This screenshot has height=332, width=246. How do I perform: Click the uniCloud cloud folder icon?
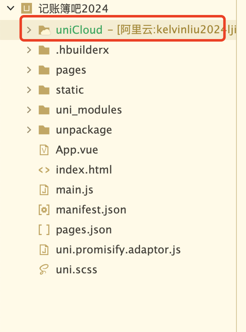click(x=44, y=30)
